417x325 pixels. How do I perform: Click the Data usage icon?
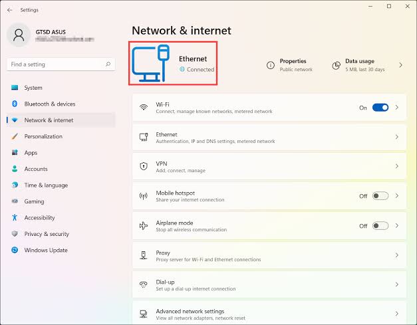(338, 65)
